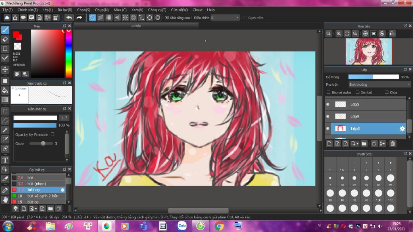Enable the Cạnh mềm checkbox
The image size is (413, 232).
[x=245, y=18]
